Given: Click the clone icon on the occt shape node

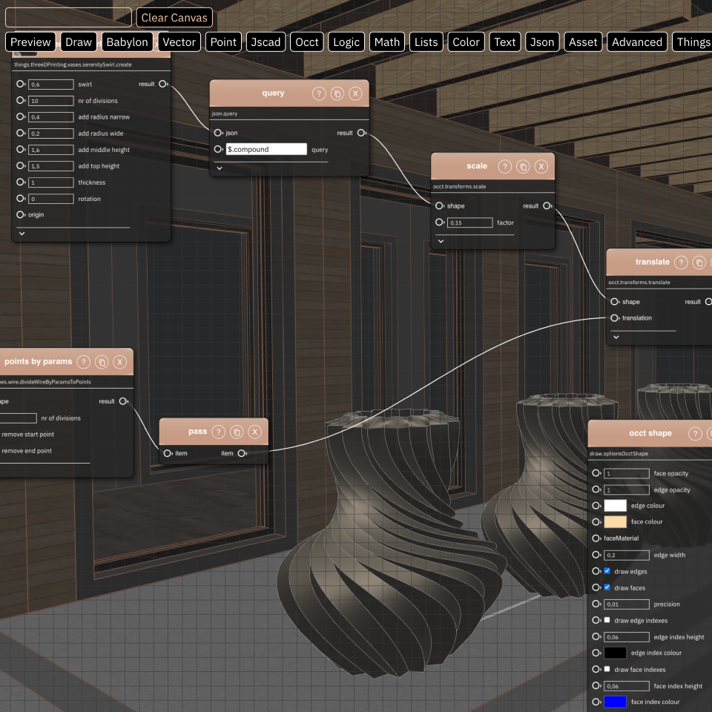Looking at the screenshot, I should 711,433.
